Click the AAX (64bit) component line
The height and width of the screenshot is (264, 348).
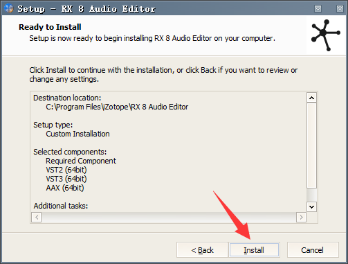(65, 188)
